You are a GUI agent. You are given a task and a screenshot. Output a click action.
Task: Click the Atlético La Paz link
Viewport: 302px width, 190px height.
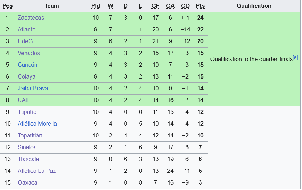[37, 171]
